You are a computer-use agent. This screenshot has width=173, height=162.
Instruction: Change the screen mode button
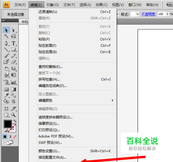coord(10,143)
